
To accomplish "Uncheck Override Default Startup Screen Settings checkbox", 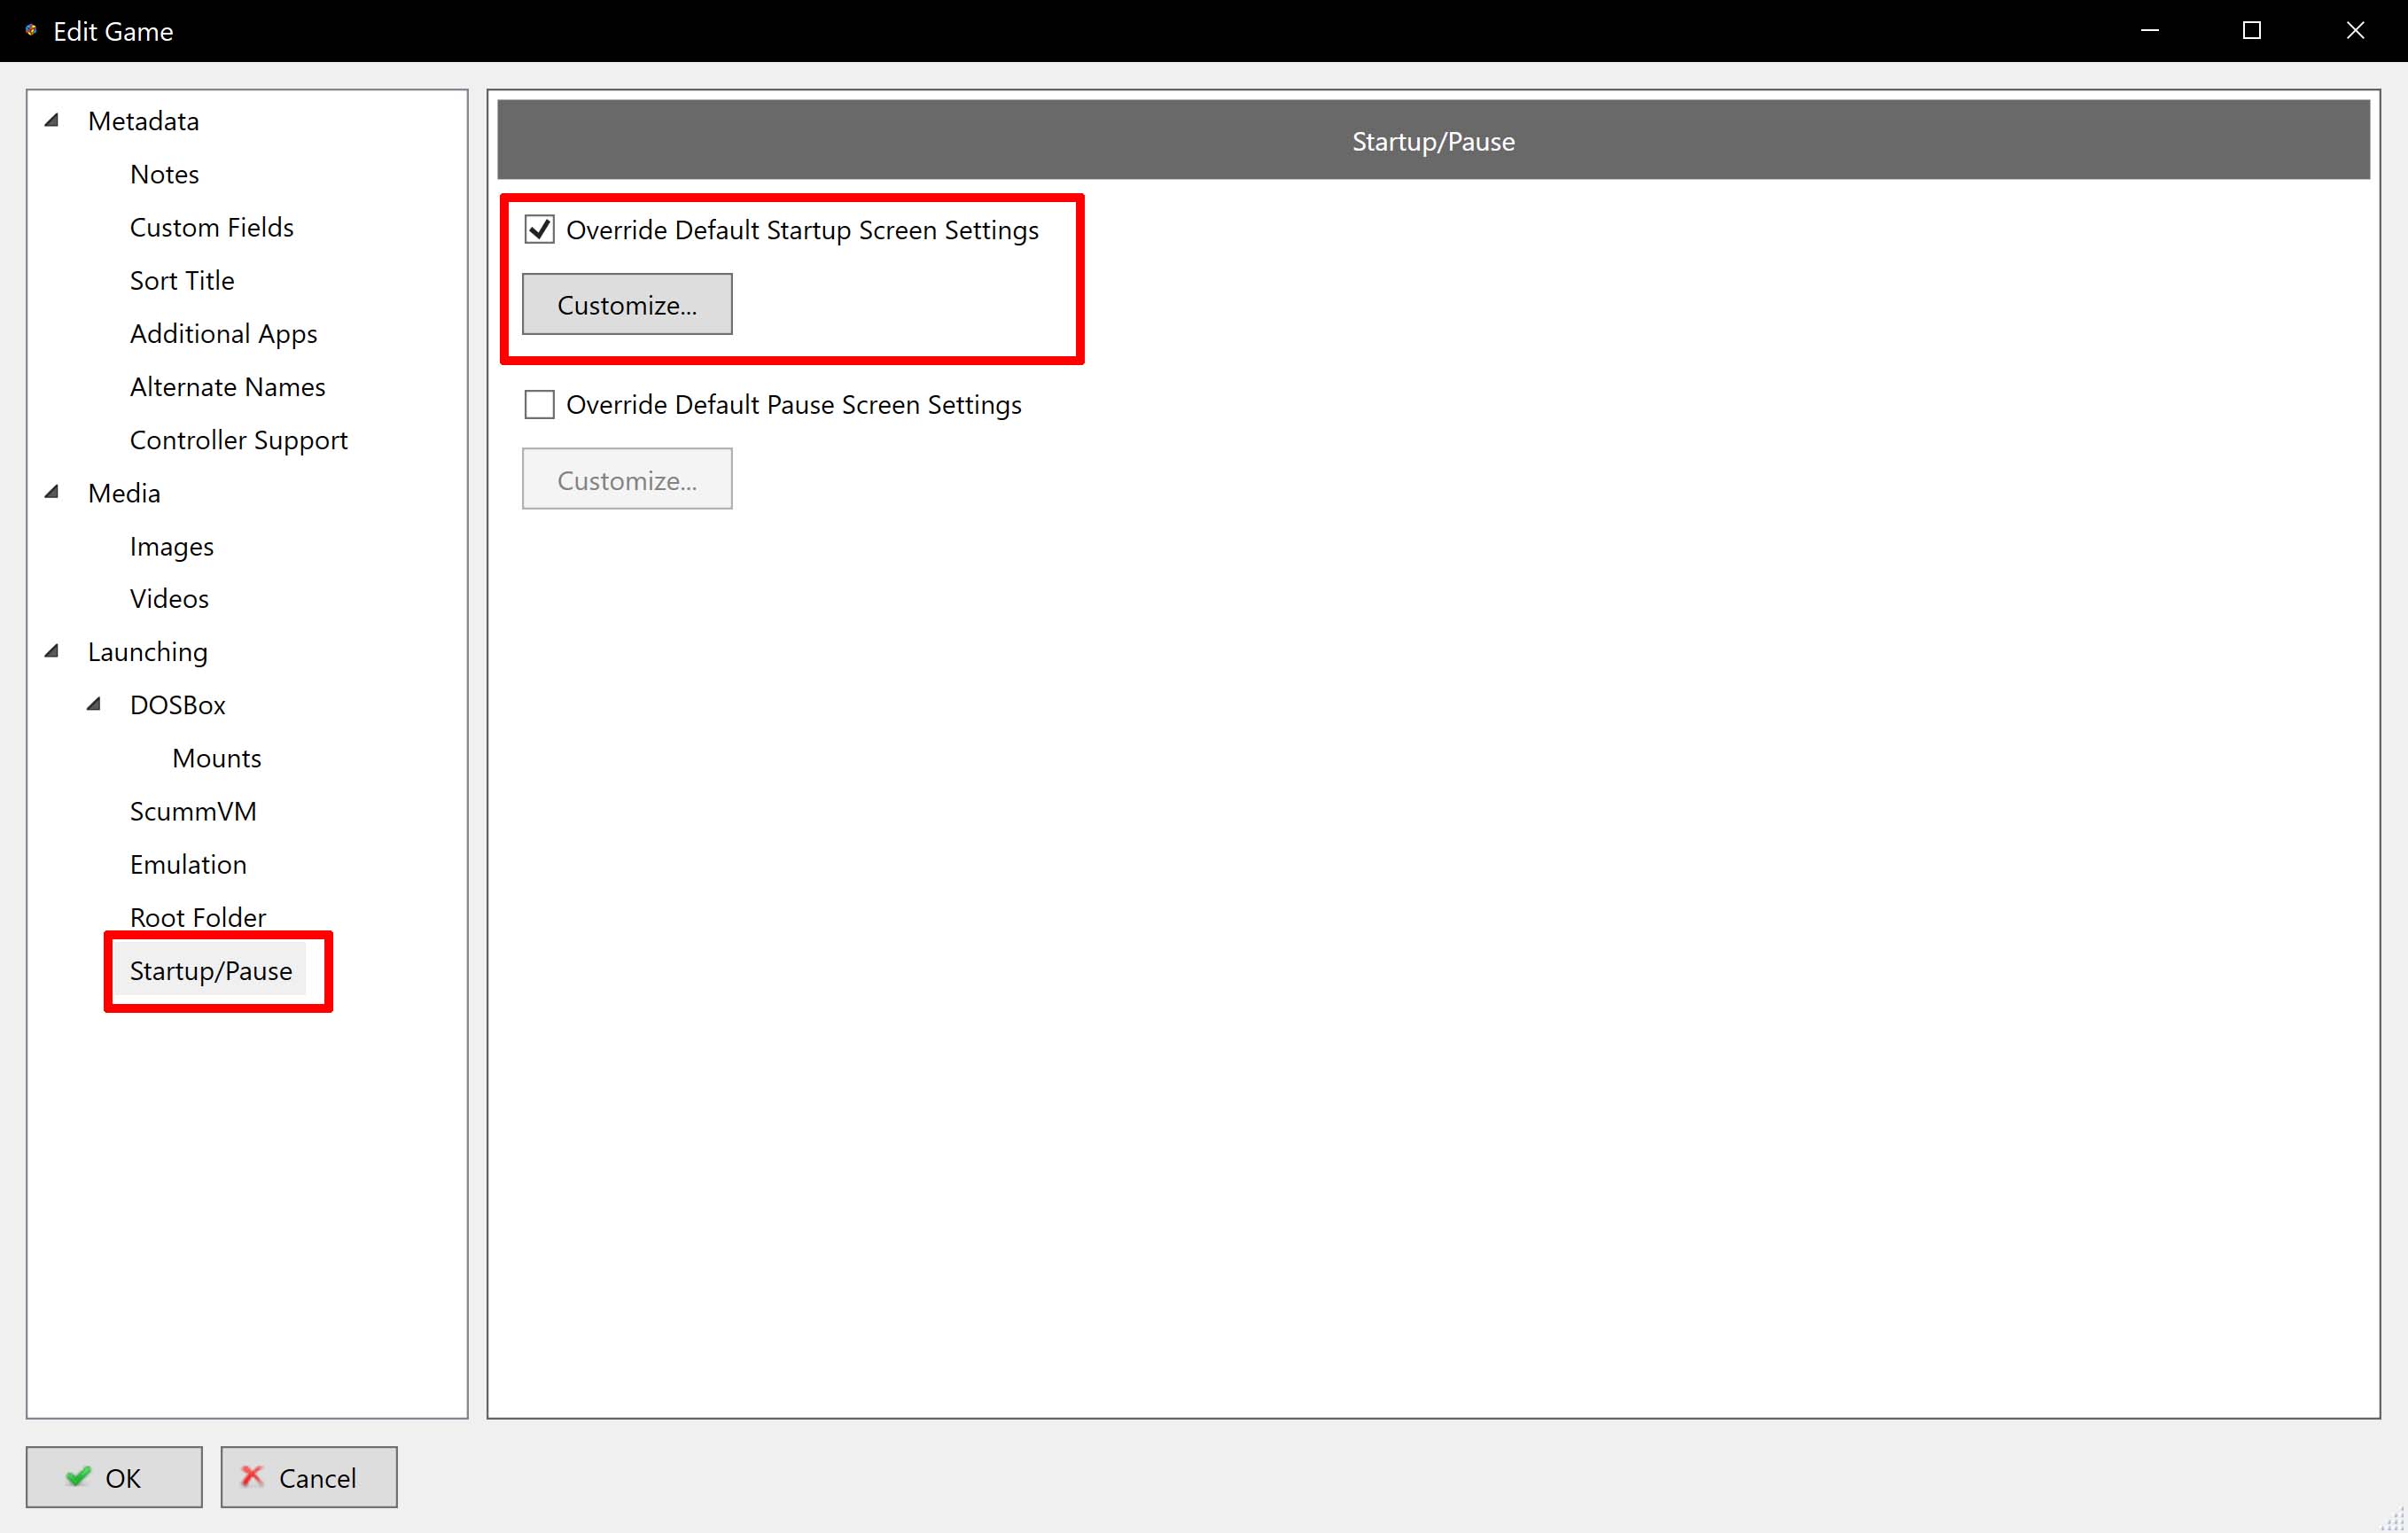I will 539,230.
